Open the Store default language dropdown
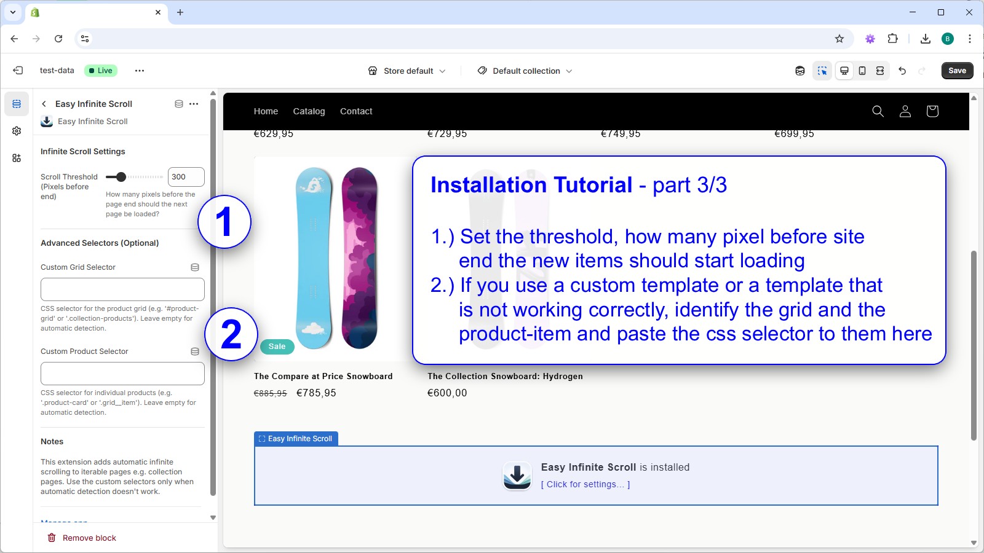The height and width of the screenshot is (553, 984). [407, 71]
